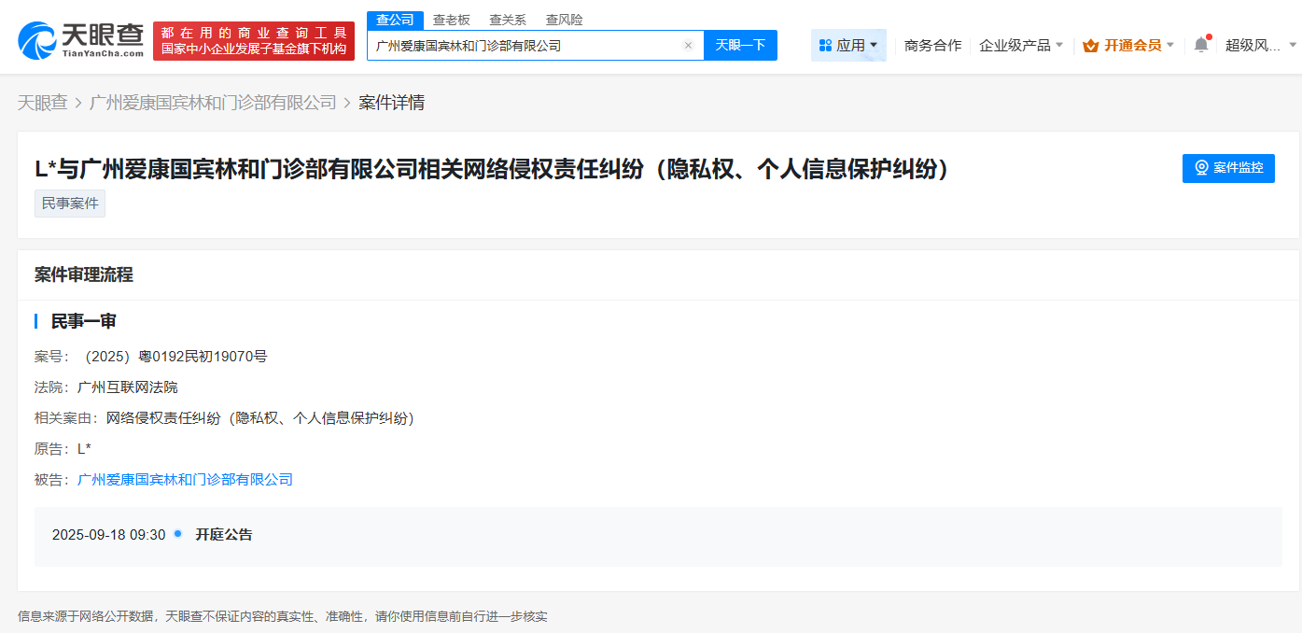Image resolution: width=1302 pixels, height=633 pixels.
Task: Click the 商务合作 menu item
Action: pos(931,45)
